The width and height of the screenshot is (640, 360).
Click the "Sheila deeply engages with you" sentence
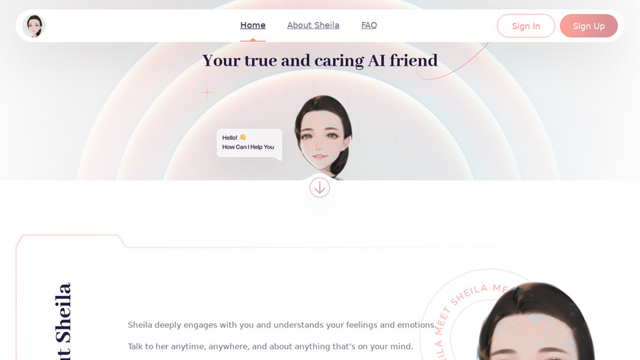pos(281,325)
